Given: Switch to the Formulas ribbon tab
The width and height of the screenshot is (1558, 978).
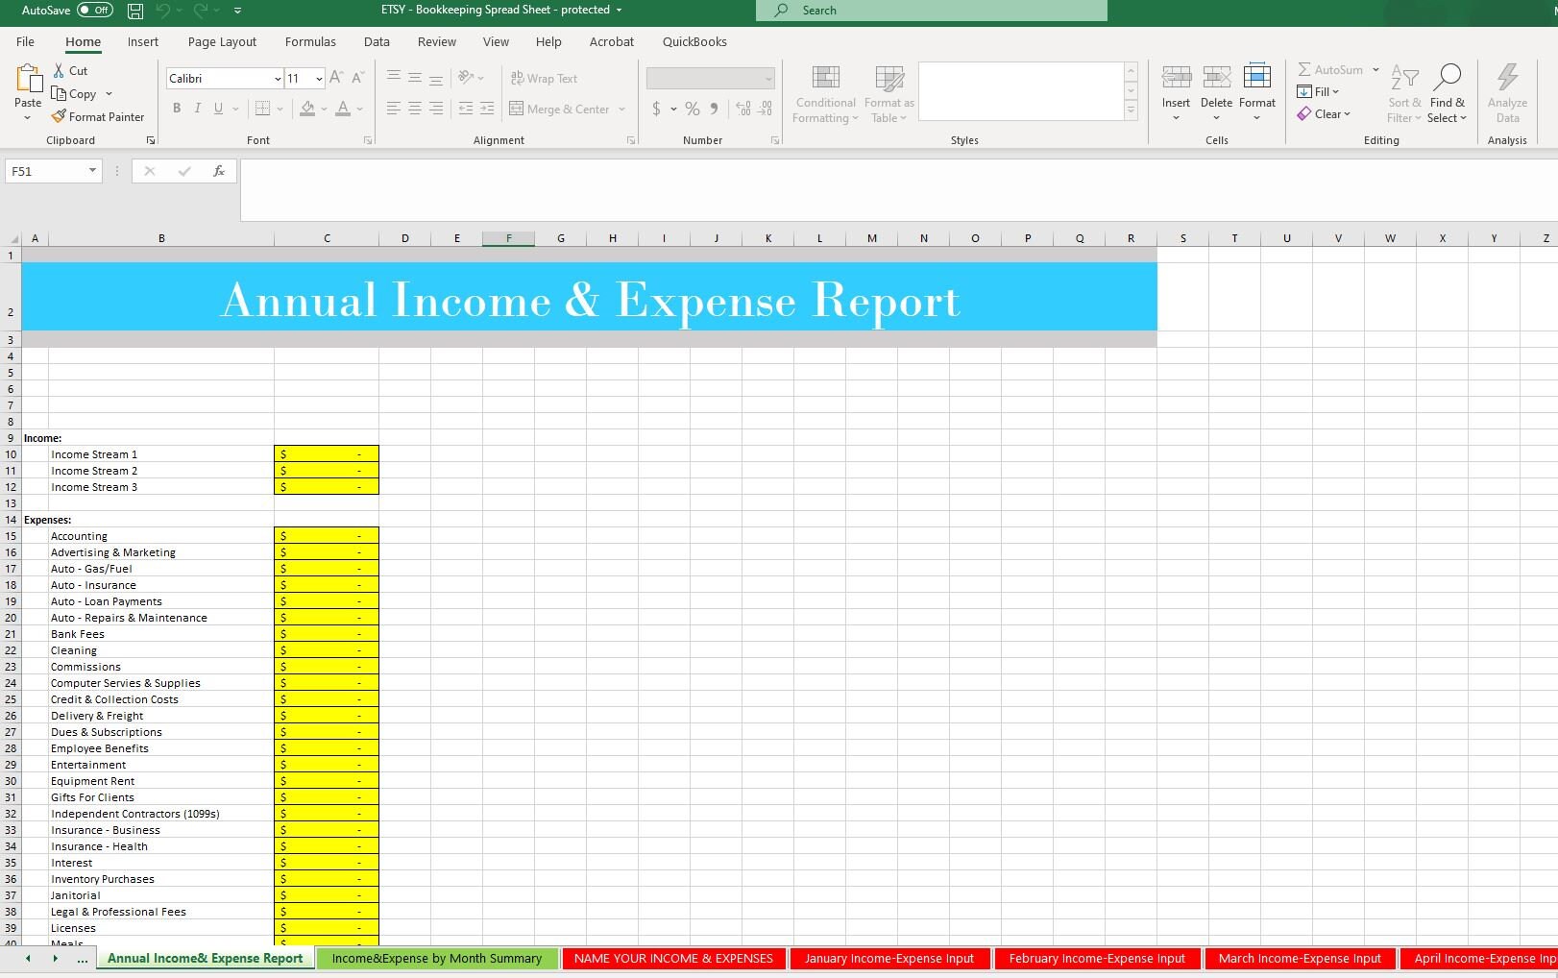Looking at the screenshot, I should pos(309,41).
